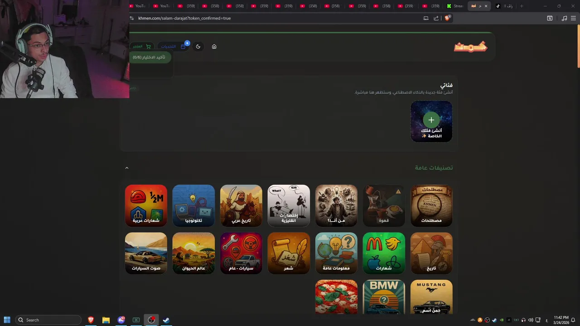Switch to the Kick Stream tab
580x326 pixels.
pos(455,6)
